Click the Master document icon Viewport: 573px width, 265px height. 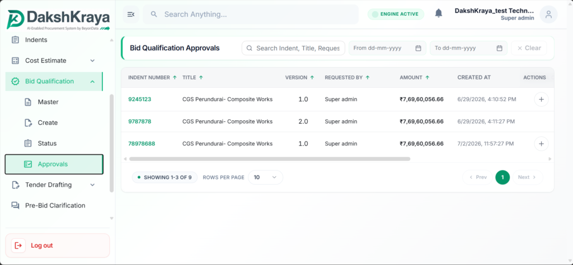[28, 102]
